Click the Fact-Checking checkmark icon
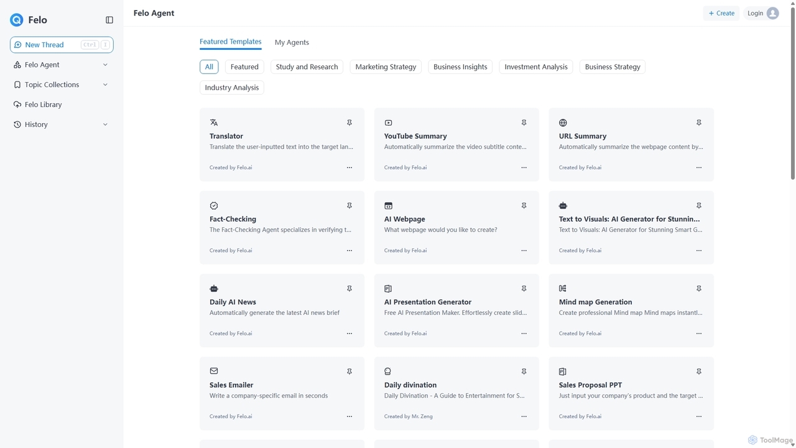The height and width of the screenshot is (448, 796). 214,205
